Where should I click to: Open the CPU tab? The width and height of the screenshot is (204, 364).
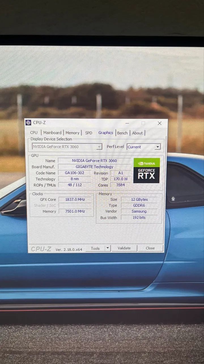coord(34,133)
